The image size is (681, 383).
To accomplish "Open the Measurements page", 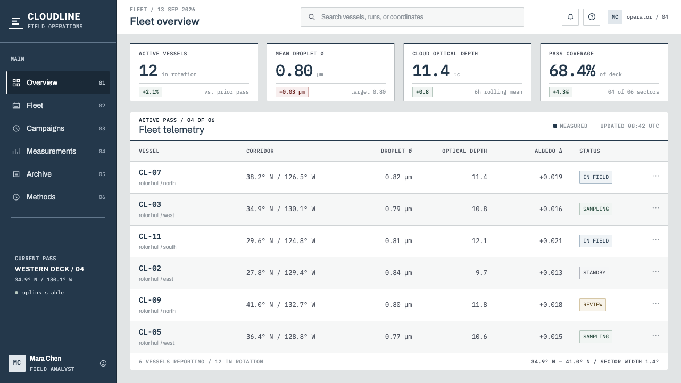I will click(58, 152).
